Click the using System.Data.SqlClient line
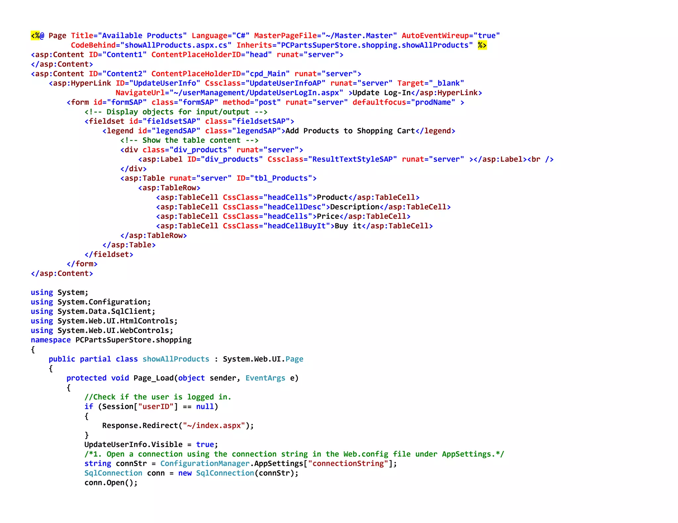The width and height of the screenshot is (678, 523). (93, 311)
